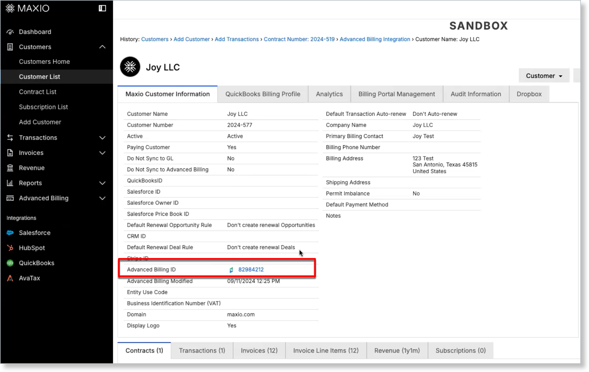Viewport: 589px width, 372px height.
Task: Click the Don't create renewal Deals value
Action: (x=261, y=247)
